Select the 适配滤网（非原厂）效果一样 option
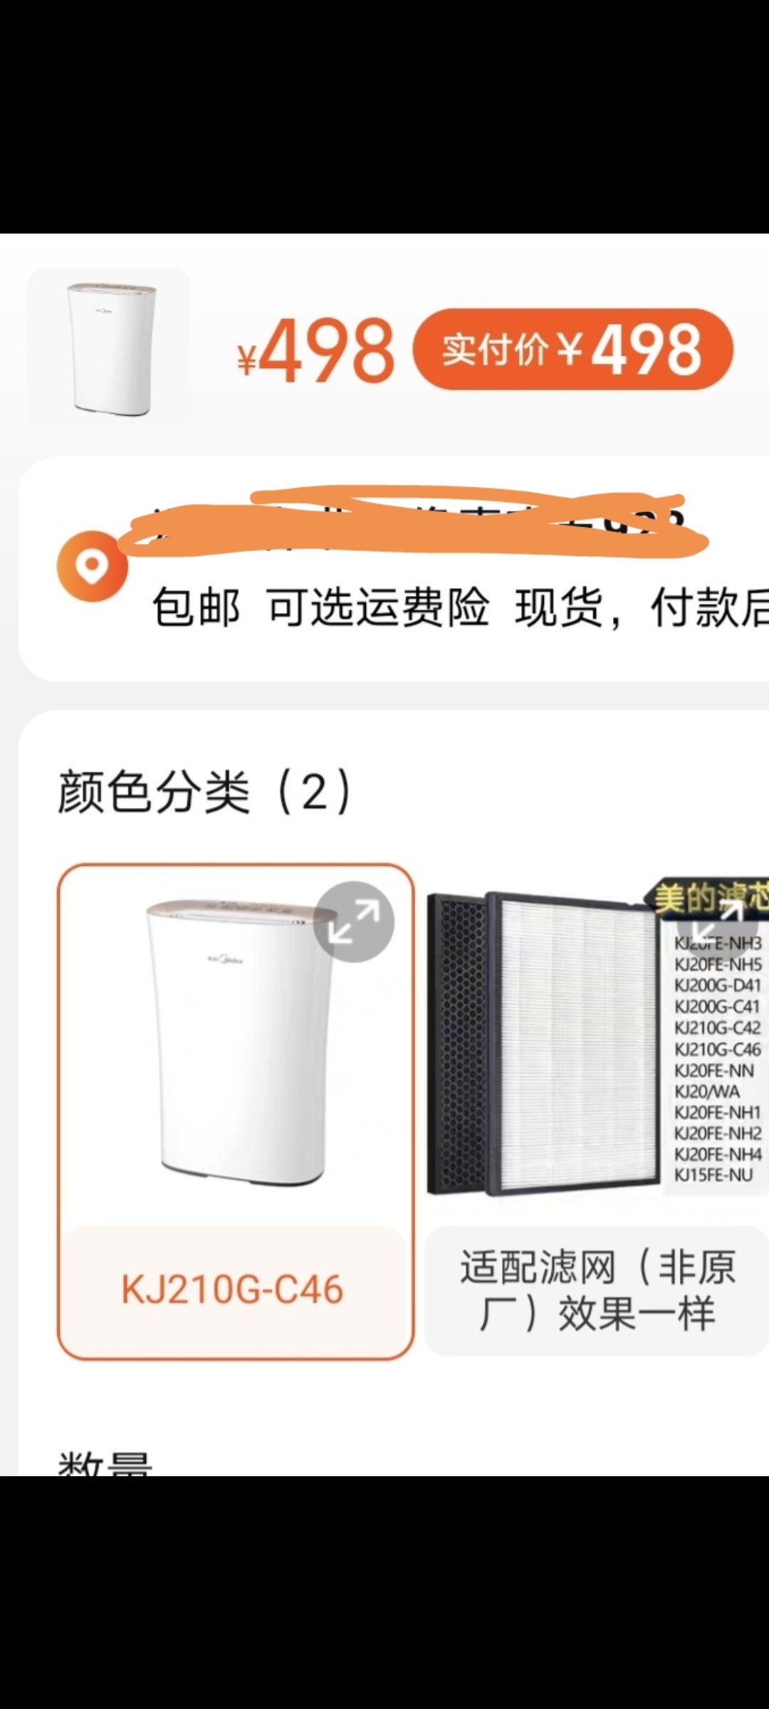Image resolution: width=769 pixels, height=1709 pixels. (x=597, y=1290)
